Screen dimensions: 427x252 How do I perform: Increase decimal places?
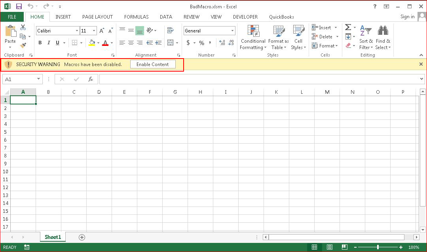pos(222,42)
